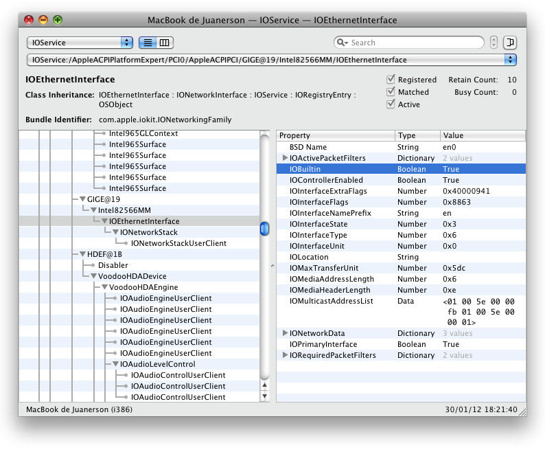Click the com.apple.iokit.IONetworkingFamily bundle identifier

coord(165,120)
